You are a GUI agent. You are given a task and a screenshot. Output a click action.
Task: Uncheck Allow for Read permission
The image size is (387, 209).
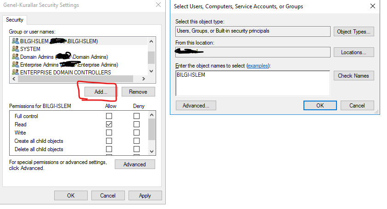coord(109,124)
